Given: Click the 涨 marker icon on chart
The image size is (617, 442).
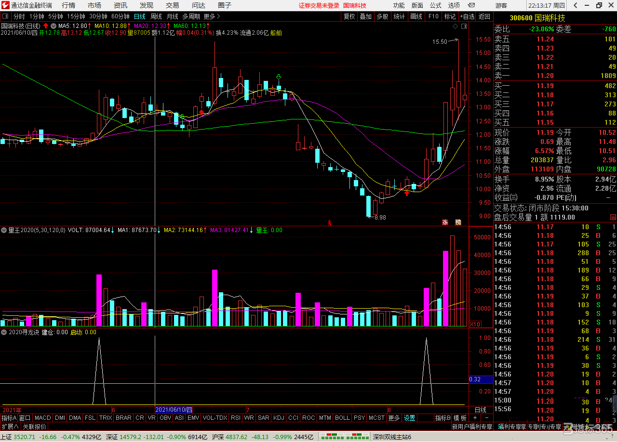Looking at the screenshot, I should coord(445,222).
